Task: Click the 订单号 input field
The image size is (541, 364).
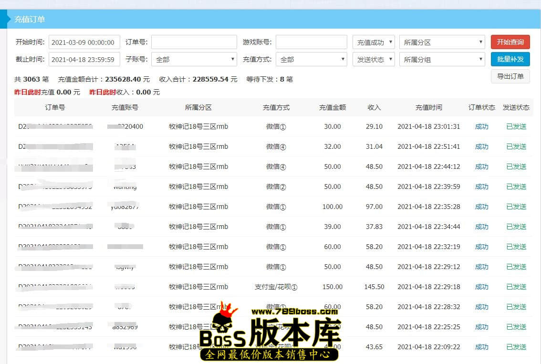Action: (194, 42)
